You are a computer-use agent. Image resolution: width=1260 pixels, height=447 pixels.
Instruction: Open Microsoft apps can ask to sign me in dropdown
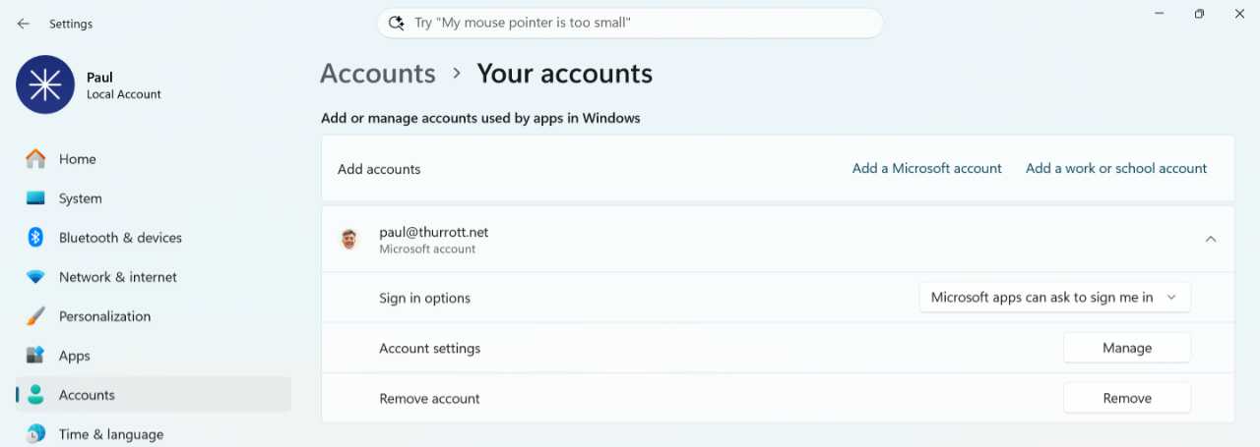1055,298
